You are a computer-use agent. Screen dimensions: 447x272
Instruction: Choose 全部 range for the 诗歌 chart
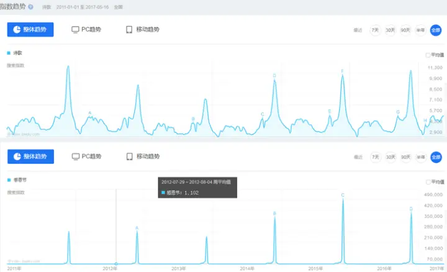(x=436, y=30)
